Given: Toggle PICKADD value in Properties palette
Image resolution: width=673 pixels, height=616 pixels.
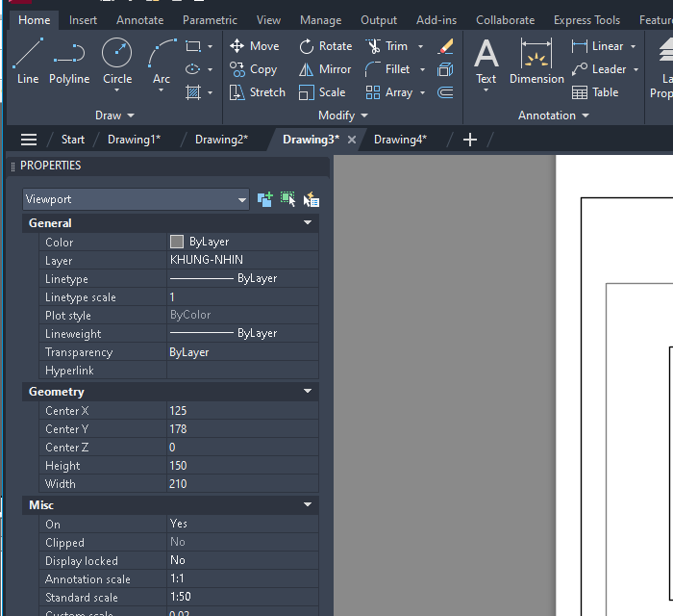Looking at the screenshot, I should pyautogui.click(x=264, y=200).
